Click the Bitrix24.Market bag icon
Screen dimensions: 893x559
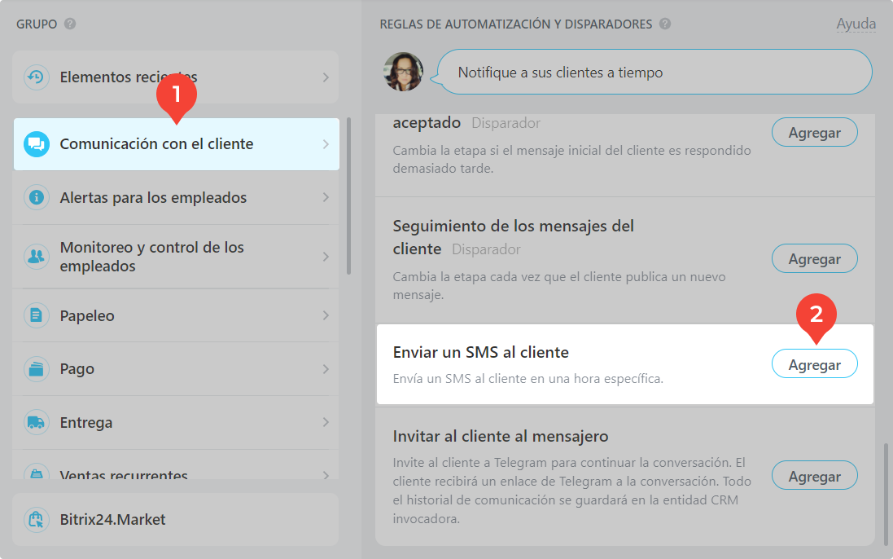[36, 520]
